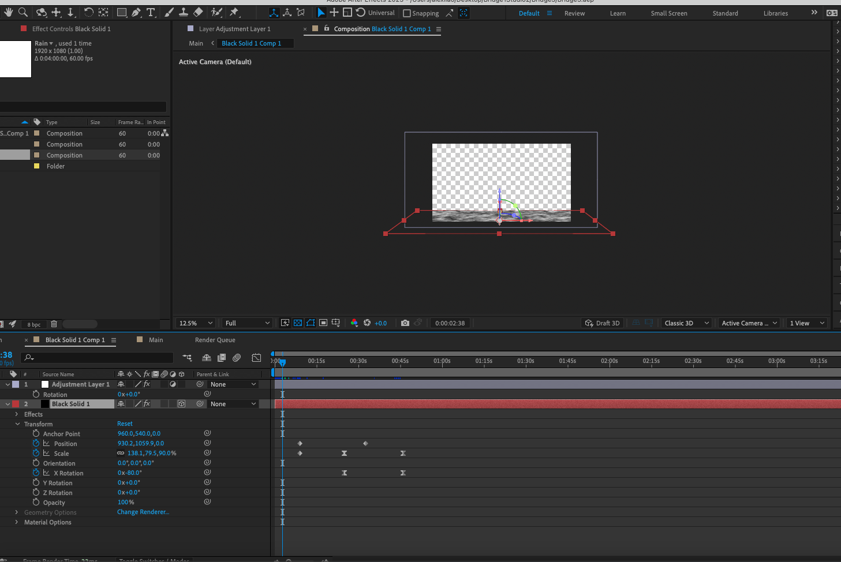
Task: Open Show Channel and color management icon
Action: (x=354, y=323)
